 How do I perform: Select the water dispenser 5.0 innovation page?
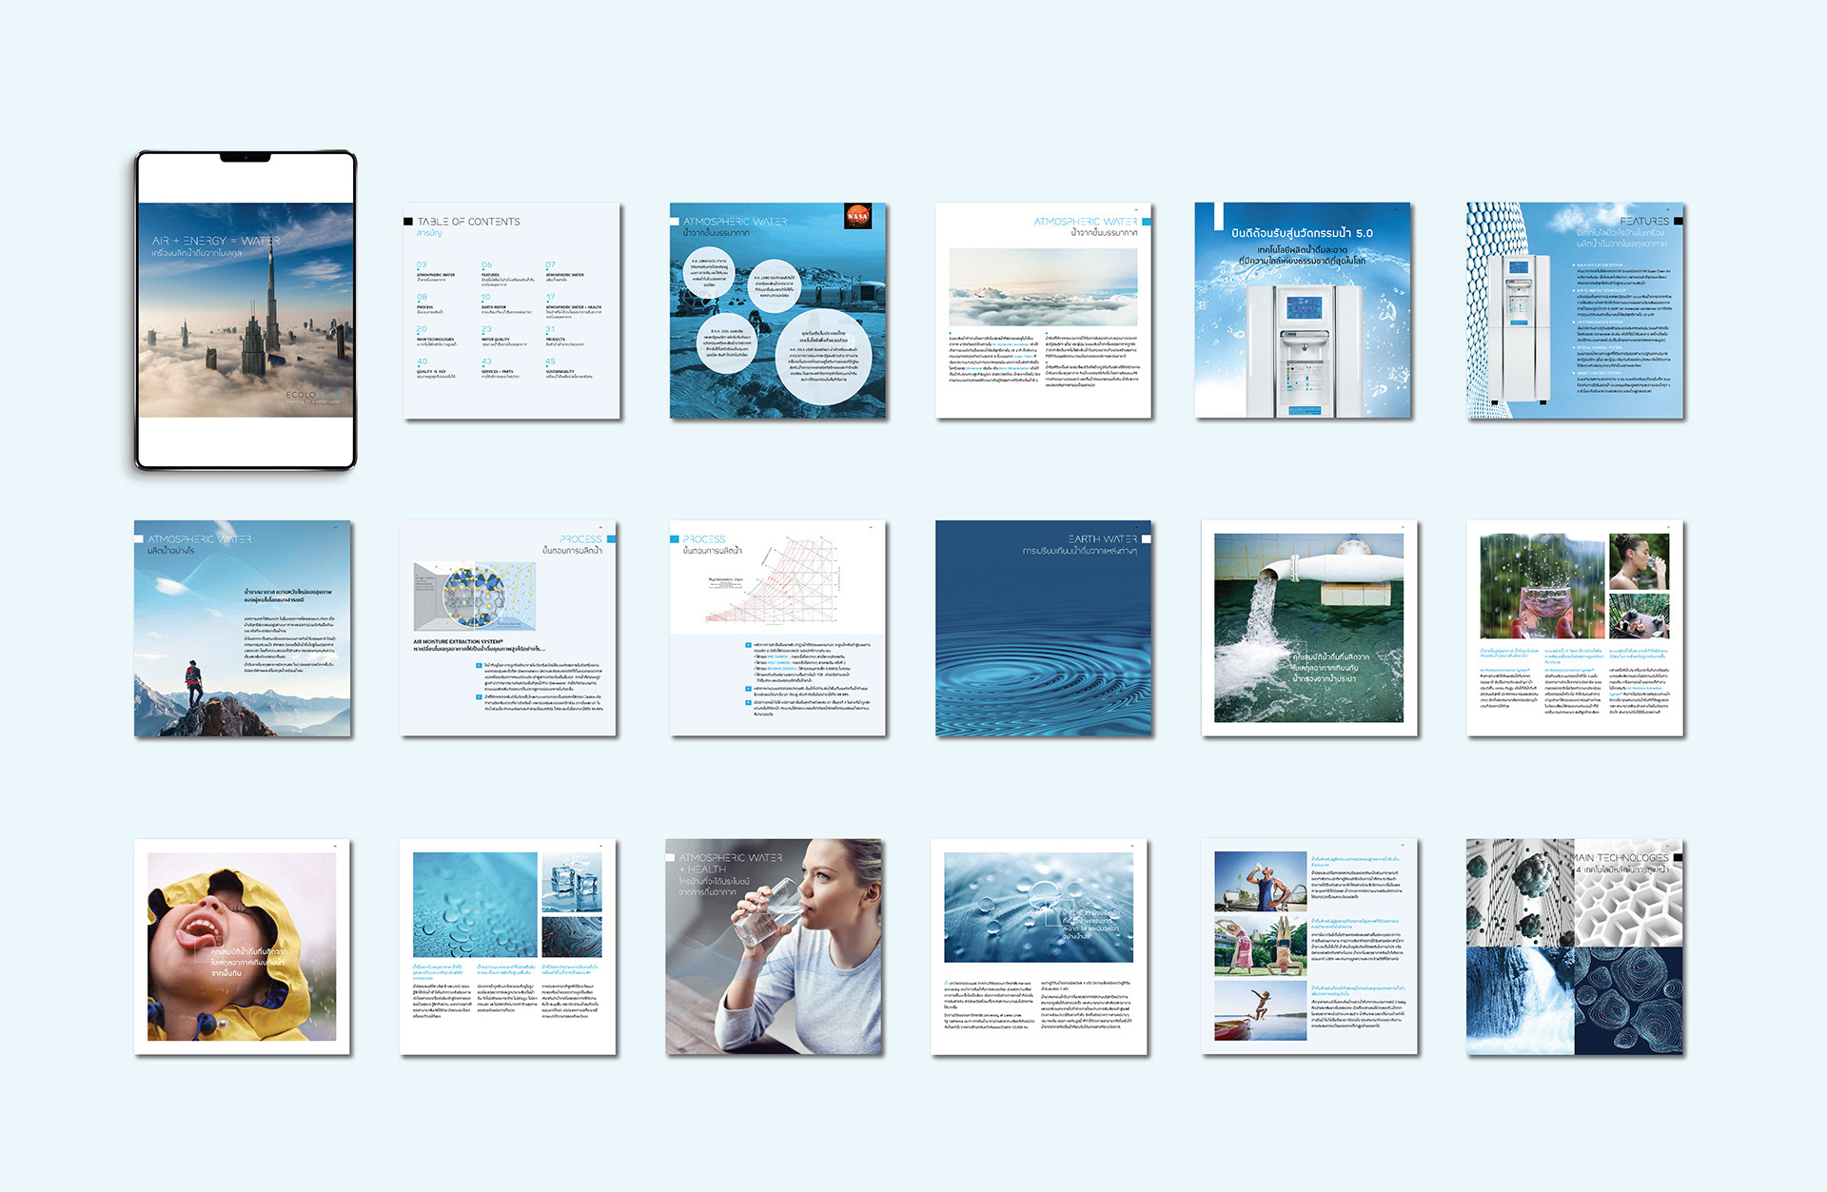(1303, 311)
